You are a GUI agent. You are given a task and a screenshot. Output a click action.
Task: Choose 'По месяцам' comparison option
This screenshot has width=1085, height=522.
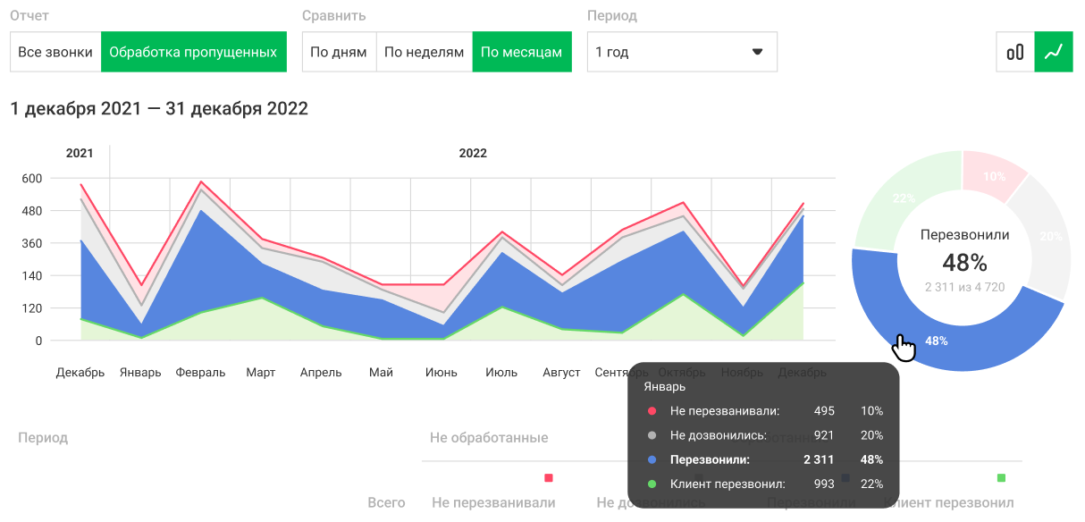pyautogui.click(x=521, y=52)
